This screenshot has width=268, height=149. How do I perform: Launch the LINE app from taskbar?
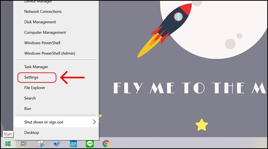90,144
